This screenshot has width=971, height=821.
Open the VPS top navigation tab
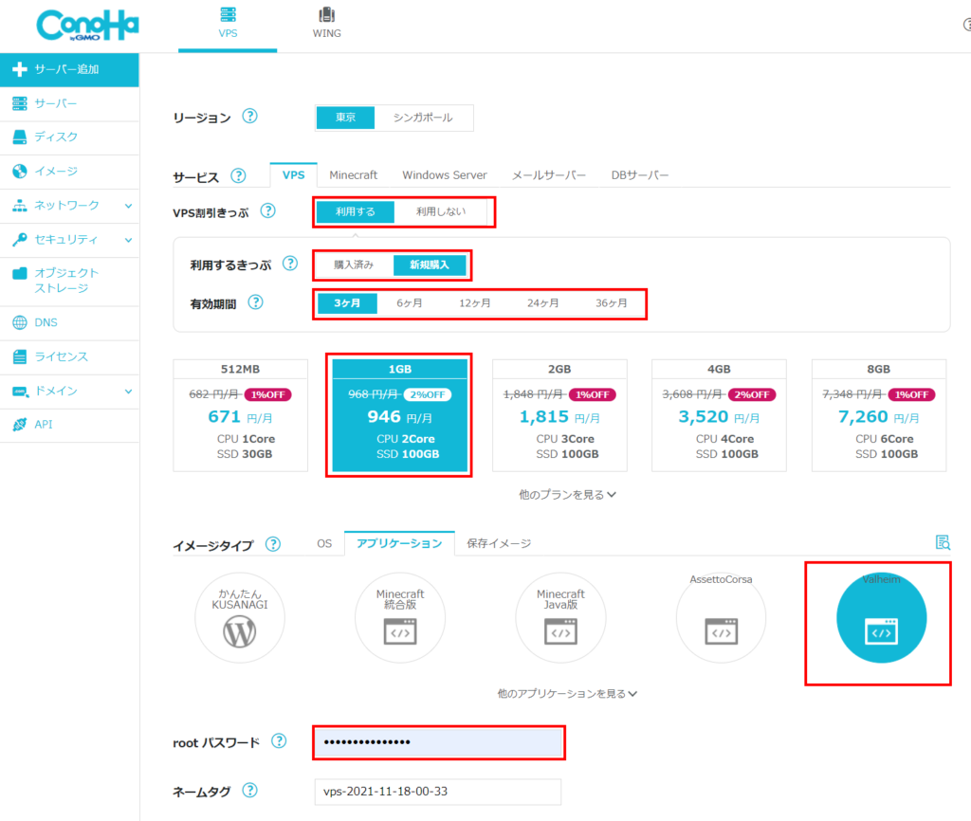228,24
